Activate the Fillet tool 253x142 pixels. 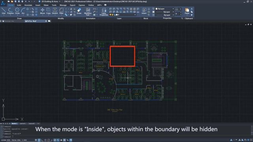[x=61, y=11]
